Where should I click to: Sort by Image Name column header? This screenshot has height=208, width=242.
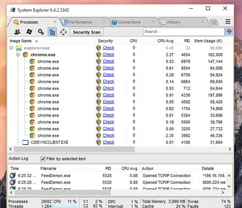click(20, 41)
